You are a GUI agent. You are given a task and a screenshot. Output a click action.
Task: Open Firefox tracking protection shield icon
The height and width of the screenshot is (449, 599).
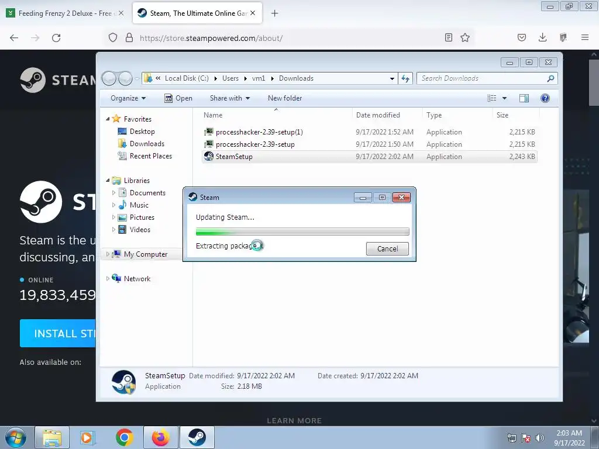tap(113, 38)
